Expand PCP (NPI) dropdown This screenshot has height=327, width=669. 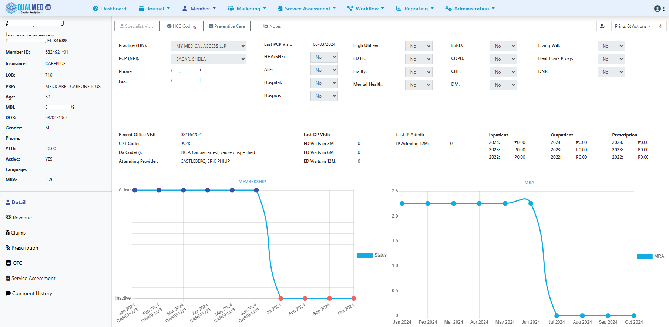tap(208, 59)
